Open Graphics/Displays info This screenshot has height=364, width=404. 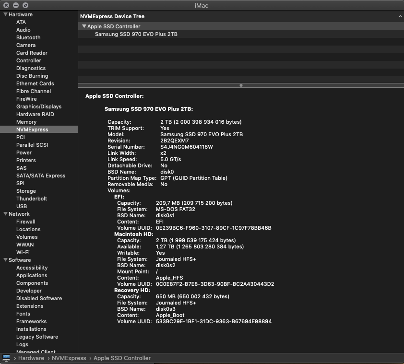point(39,106)
